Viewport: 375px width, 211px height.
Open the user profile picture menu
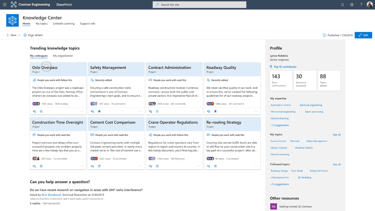370,5
